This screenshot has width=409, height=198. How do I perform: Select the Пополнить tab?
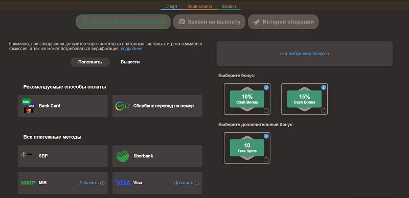(x=90, y=62)
